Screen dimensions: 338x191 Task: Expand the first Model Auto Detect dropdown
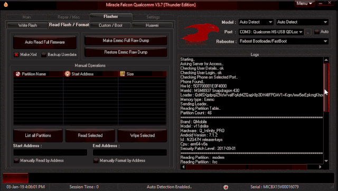256,22
